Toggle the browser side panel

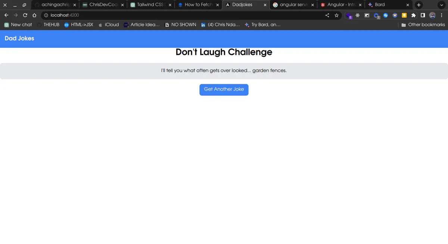coord(423,15)
